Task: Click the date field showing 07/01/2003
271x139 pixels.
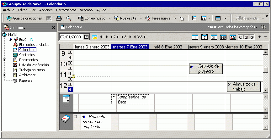Action: point(71,37)
